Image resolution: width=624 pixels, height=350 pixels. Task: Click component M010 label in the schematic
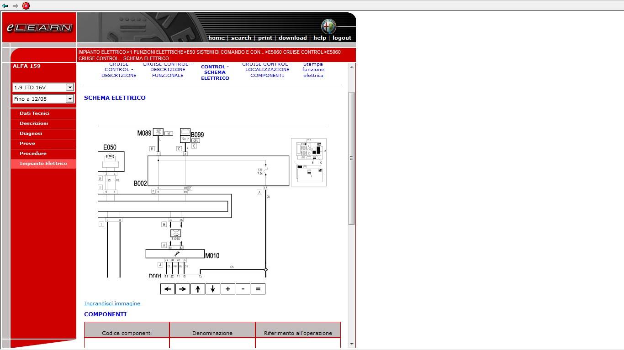212,256
